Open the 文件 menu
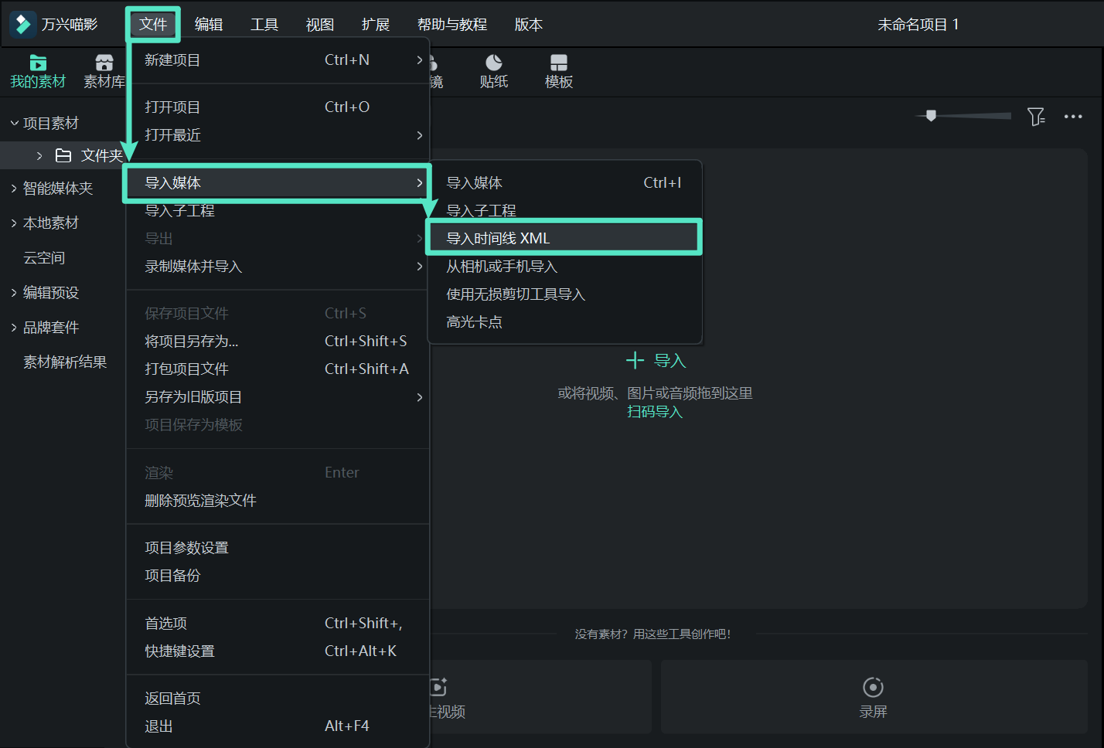 [x=153, y=25]
